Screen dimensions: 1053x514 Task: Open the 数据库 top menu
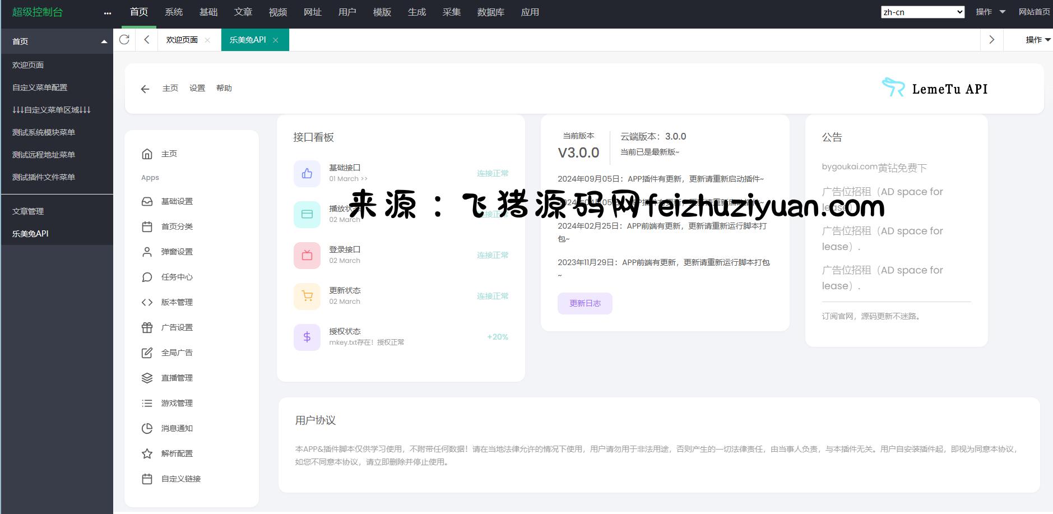coord(490,12)
